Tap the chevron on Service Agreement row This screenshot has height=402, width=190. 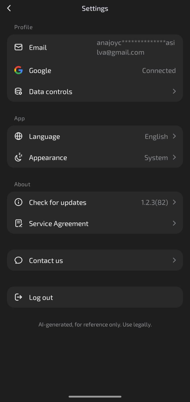174,223
